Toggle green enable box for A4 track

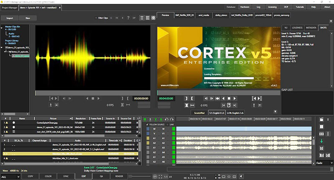(174, 152)
